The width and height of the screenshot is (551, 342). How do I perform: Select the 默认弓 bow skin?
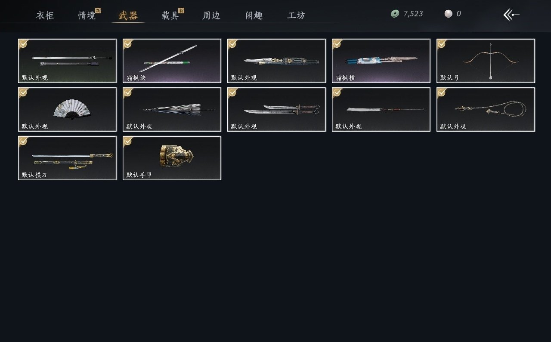486,61
